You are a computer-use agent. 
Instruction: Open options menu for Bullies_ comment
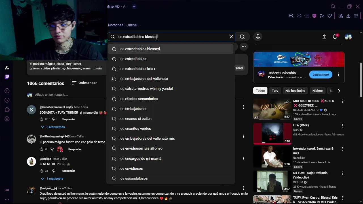tap(243, 159)
